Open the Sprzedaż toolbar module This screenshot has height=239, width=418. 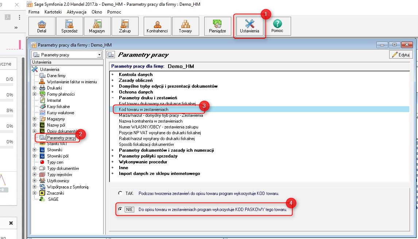[x=69, y=26]
